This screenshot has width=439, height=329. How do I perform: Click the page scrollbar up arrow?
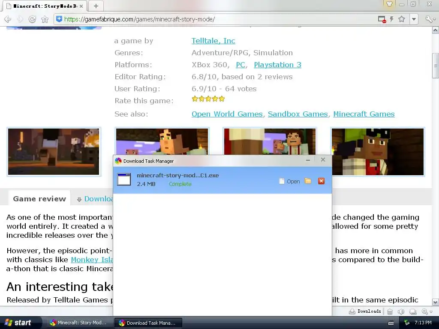point(436,30)
